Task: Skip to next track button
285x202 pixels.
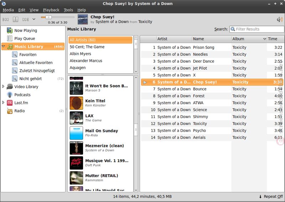Action: [x=25, y=19]
